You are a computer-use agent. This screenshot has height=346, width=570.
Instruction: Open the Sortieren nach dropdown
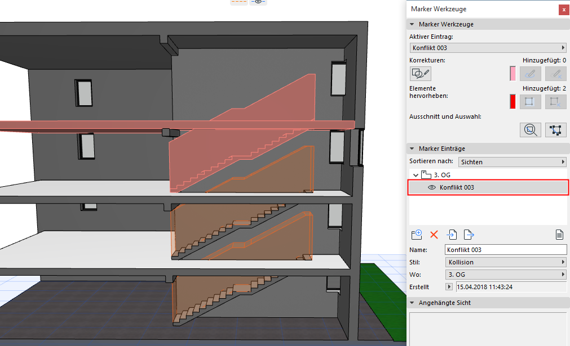[x=511, y=162]
